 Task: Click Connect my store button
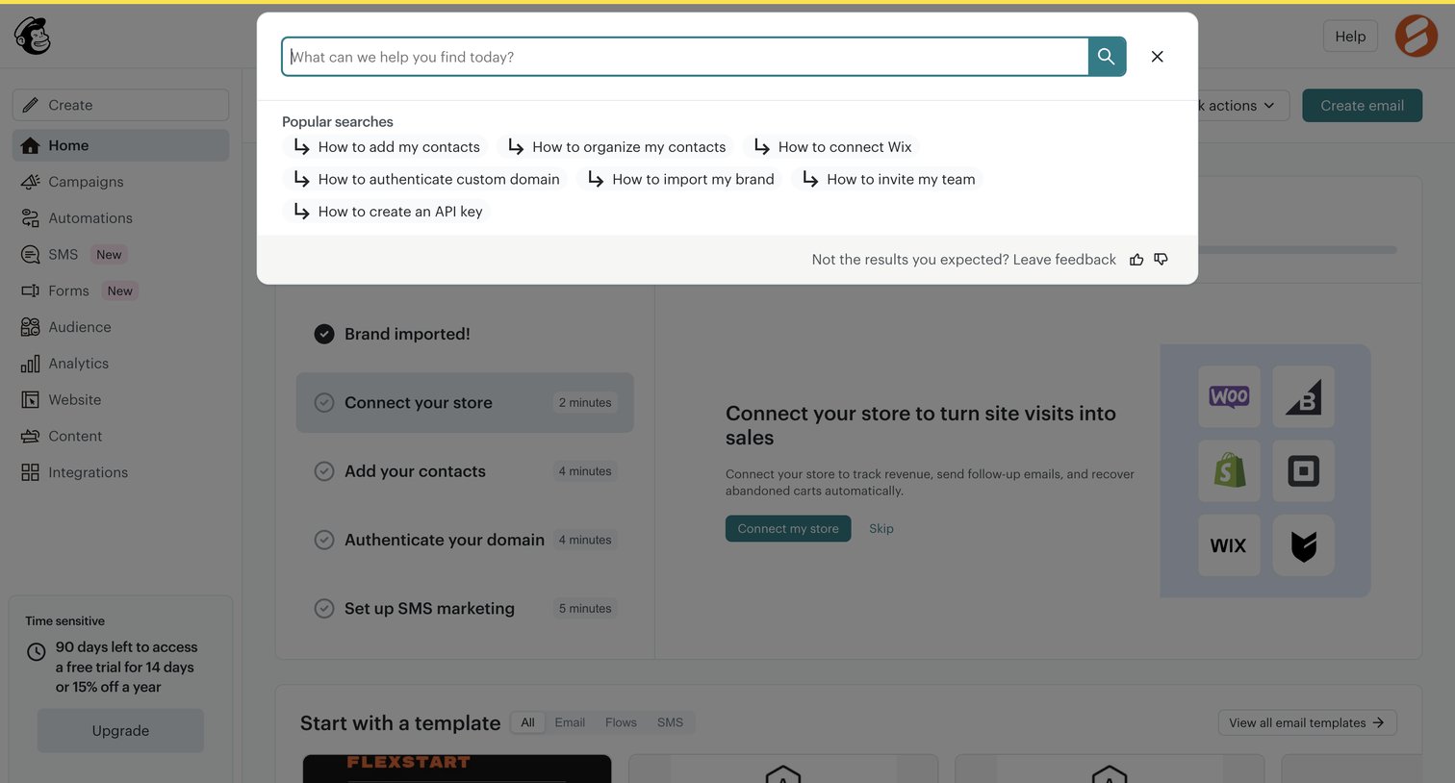(788, 529)
